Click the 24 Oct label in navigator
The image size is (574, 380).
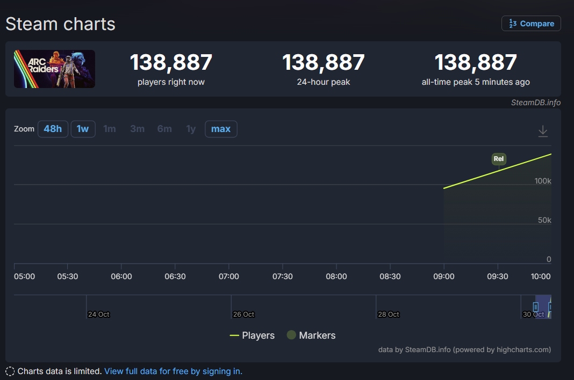pos(99,314)
